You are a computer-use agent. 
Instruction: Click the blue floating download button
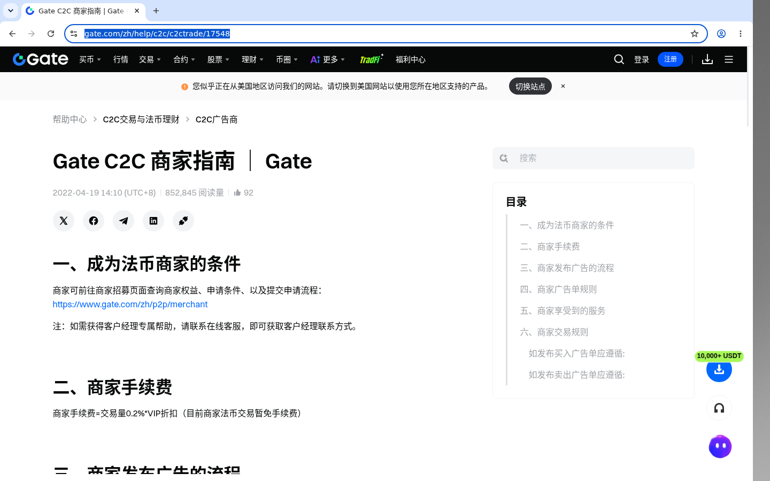click(x=719, y=369)
